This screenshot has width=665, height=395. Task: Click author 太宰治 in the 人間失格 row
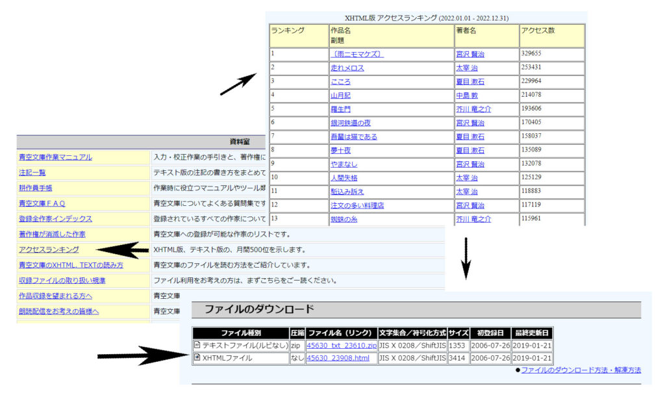(x=466, y=178)
